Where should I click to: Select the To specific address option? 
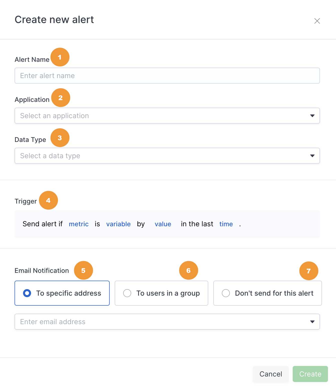[x=62, y=293]
